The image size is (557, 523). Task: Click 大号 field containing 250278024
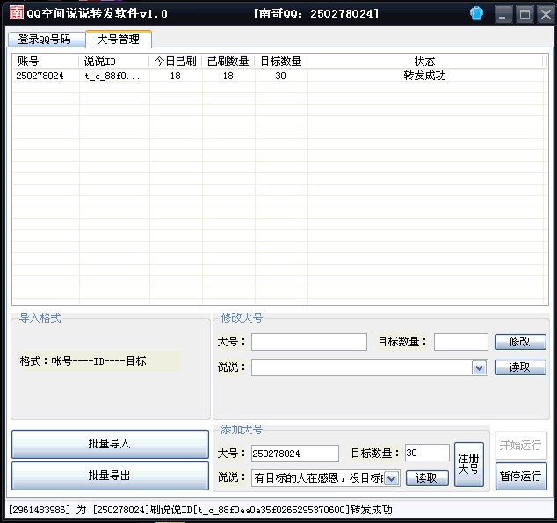tap(295, 454)
